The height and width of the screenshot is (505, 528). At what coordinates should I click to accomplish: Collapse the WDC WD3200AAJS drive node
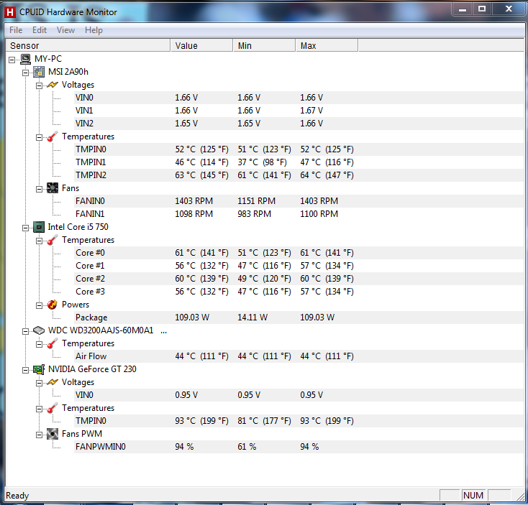pyautogui.click(x=25, y=331)
